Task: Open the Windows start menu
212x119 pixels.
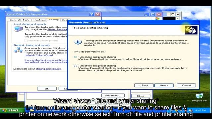Action: (11, 110)
